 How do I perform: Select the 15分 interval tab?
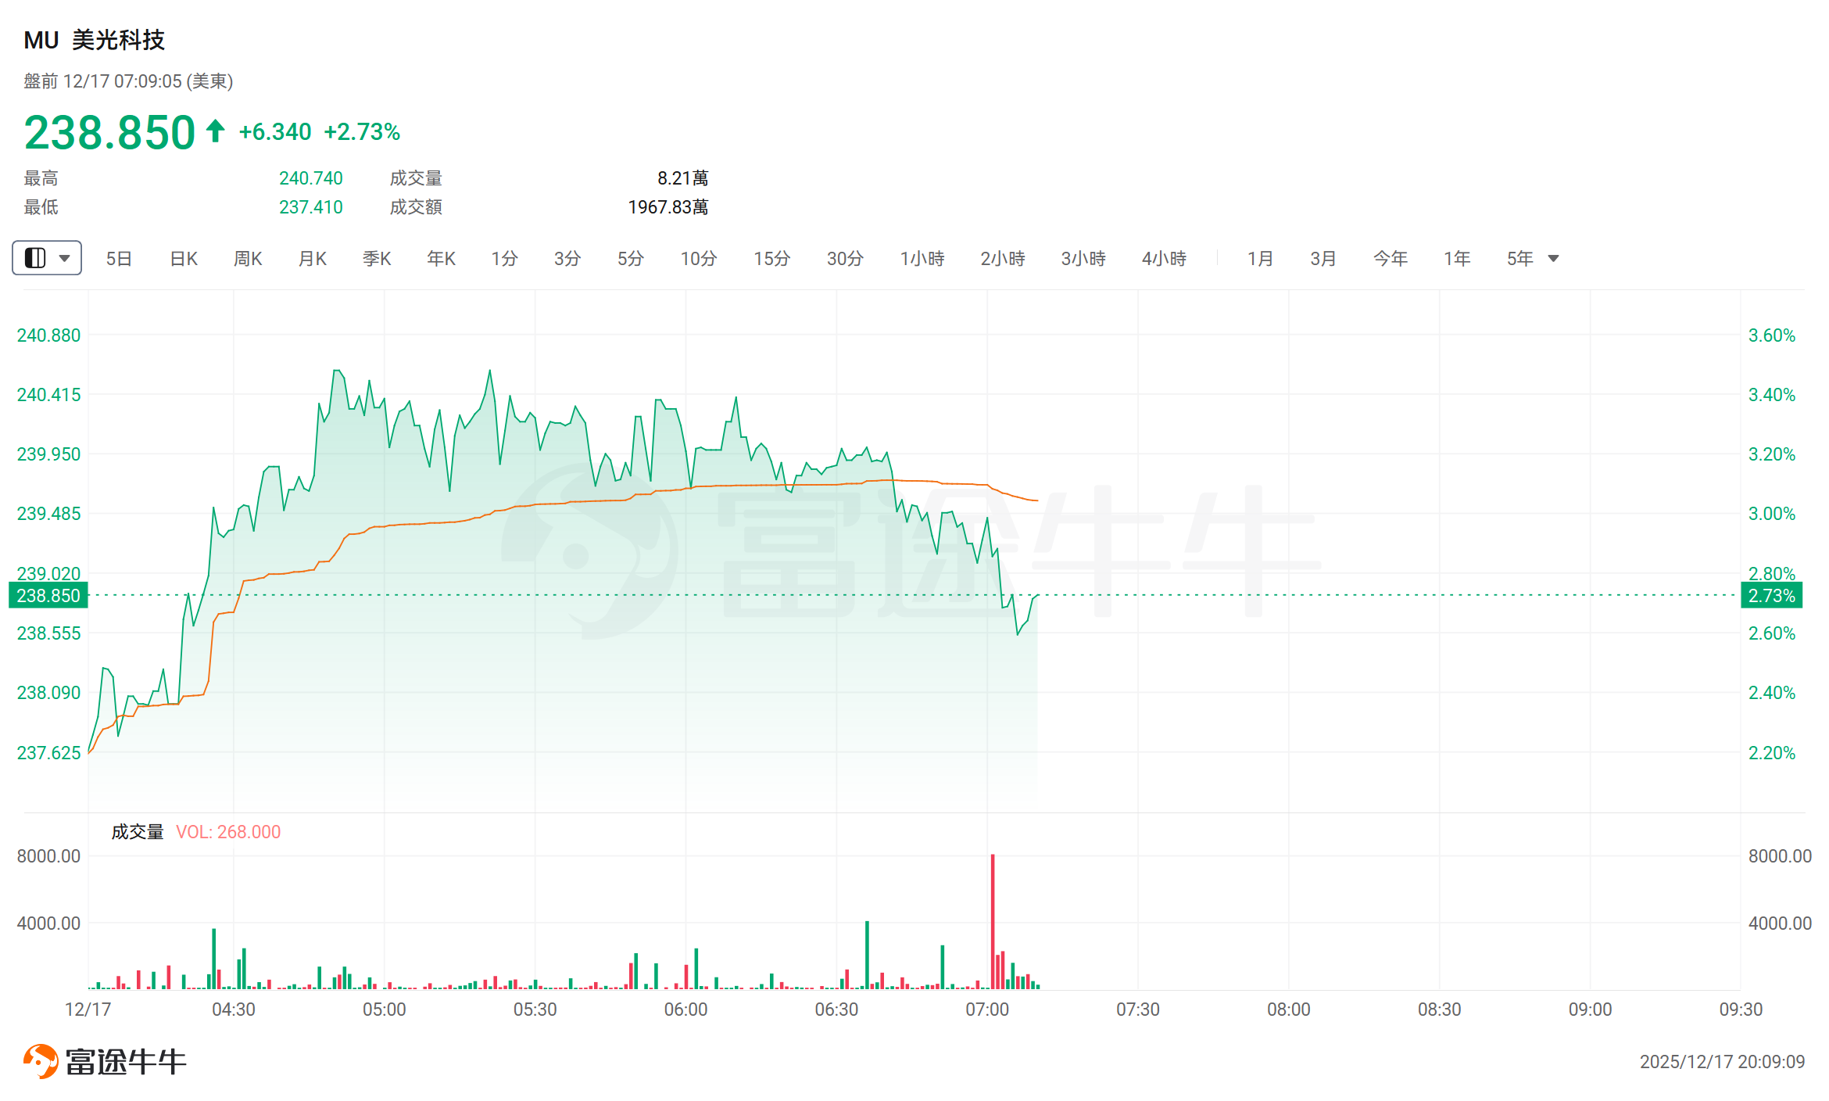tap(771, 258)
